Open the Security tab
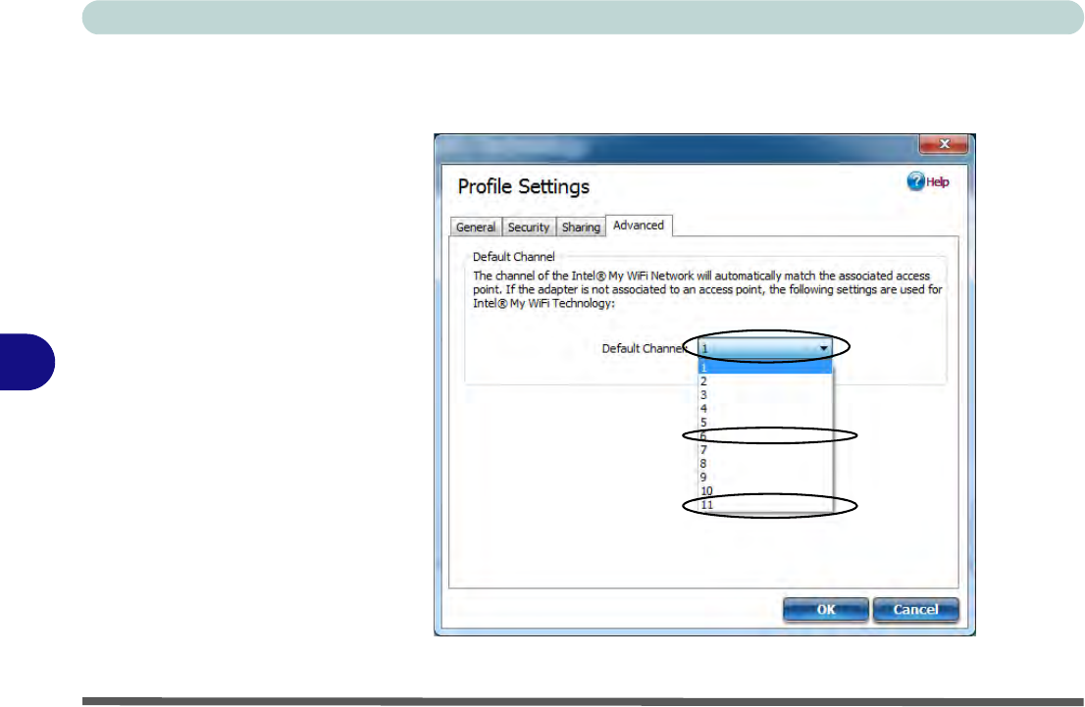The height and width of the screenshot is (707, 1085). (529, 227)
